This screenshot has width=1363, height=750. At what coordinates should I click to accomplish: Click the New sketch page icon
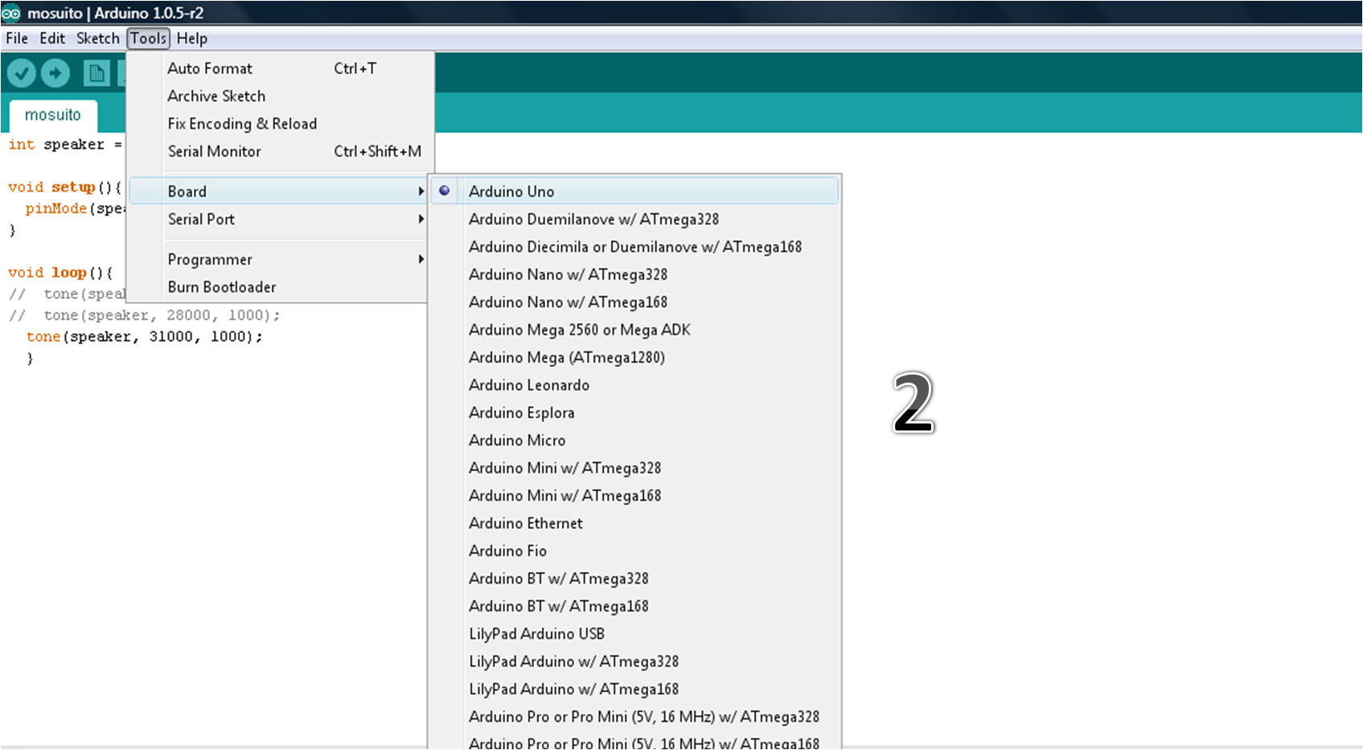coord(96,74)
